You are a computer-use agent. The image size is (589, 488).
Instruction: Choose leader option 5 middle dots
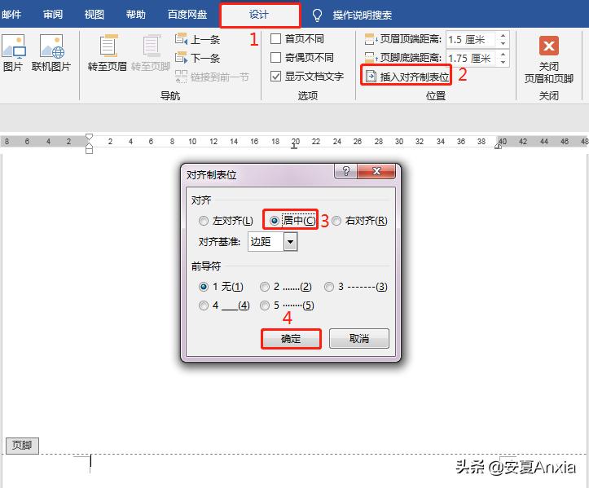265,306
